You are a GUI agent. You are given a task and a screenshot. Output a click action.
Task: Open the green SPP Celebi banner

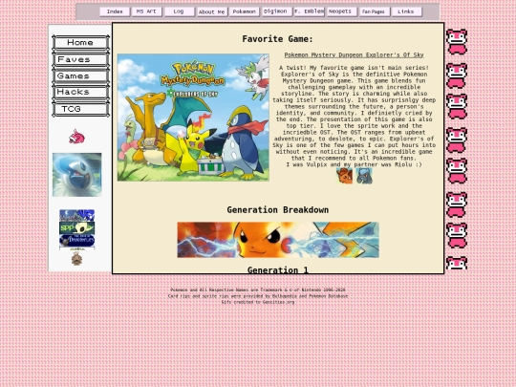77,227
